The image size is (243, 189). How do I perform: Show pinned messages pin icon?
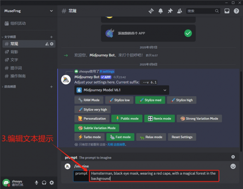170,11
